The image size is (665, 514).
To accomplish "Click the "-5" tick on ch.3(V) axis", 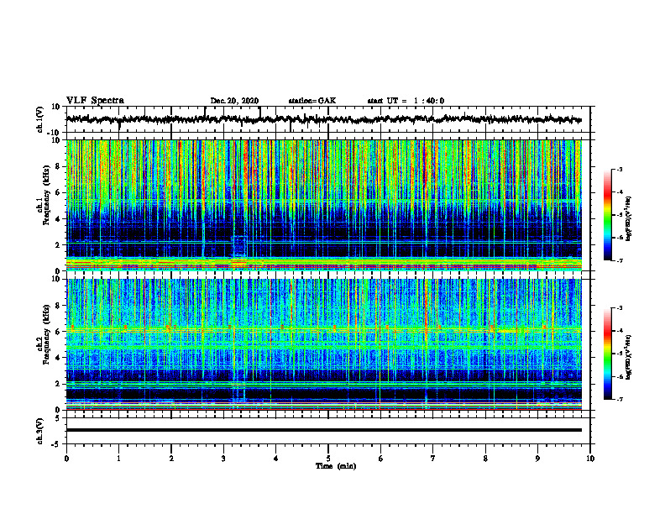I will [56, 443].
